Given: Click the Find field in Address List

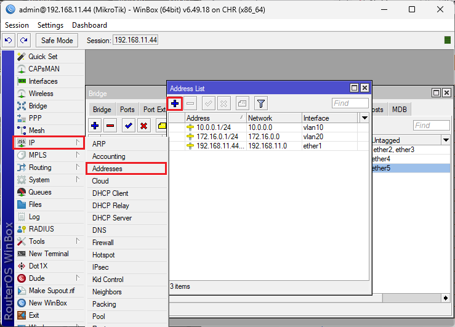Looking at the screenshot, I should coord(350,103).
